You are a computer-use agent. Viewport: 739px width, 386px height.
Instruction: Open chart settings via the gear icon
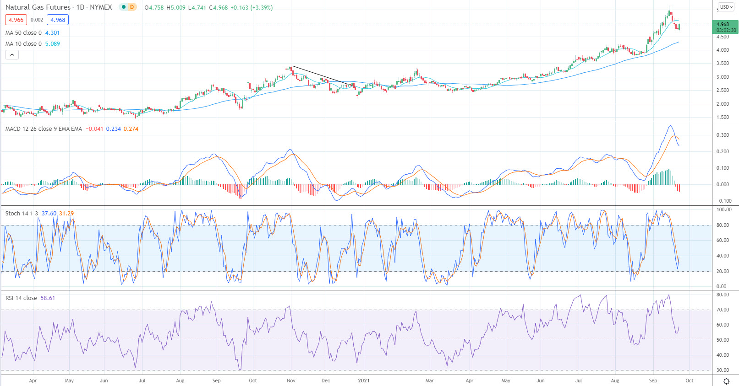click(726, 381)
